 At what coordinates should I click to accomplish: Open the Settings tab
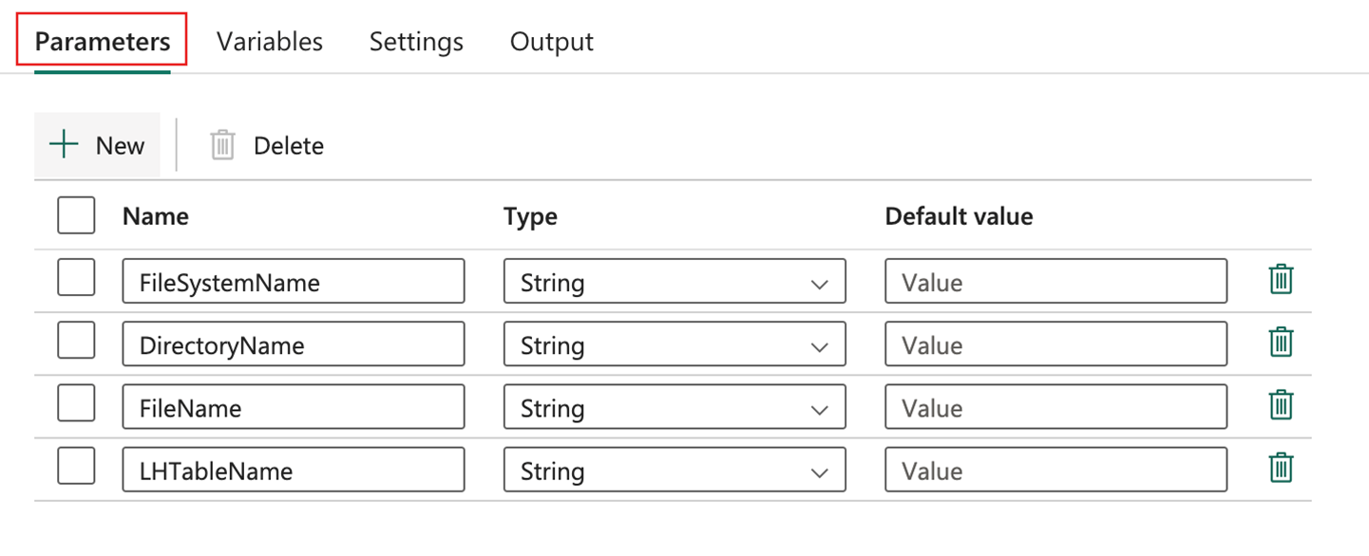415,41
